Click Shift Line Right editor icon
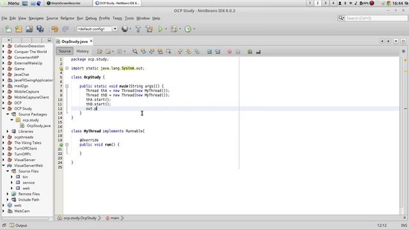This screenshot has height=230, width=409. point(217,51)
